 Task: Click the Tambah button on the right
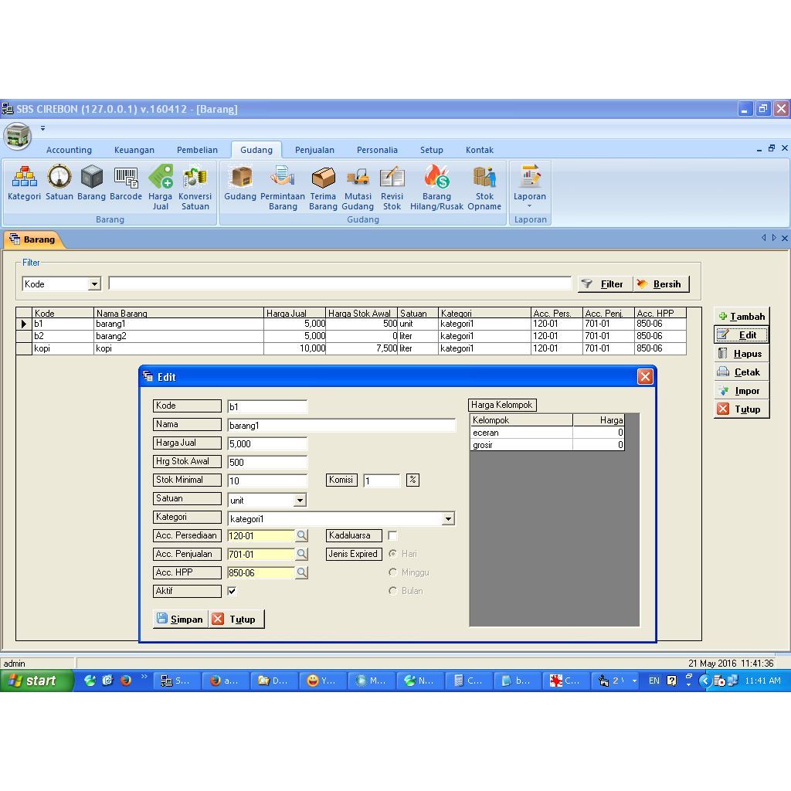[741, 316]
